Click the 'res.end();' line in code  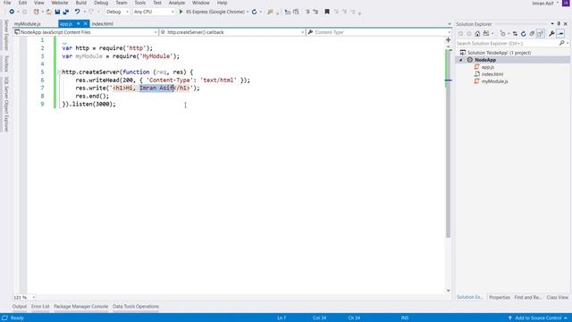[92, 96]
